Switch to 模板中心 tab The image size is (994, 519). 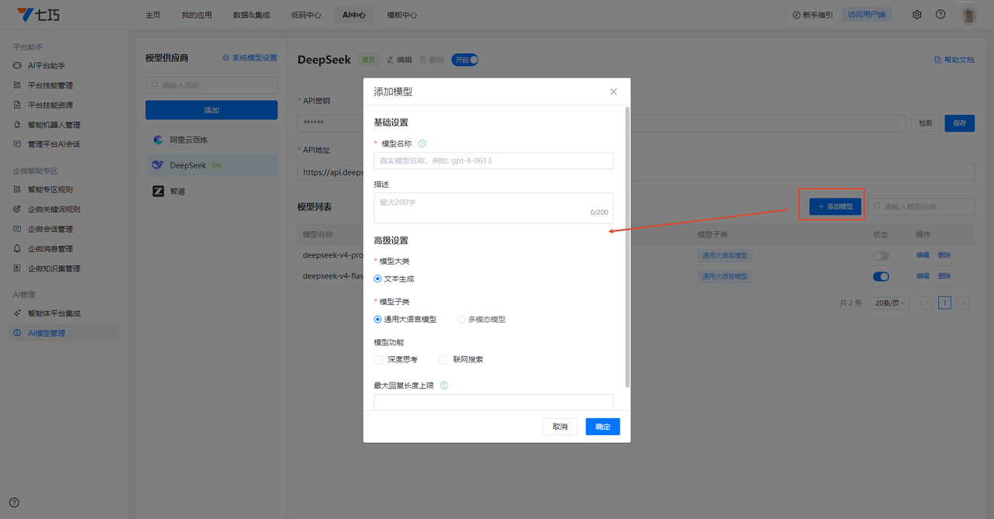pos(401,15)
